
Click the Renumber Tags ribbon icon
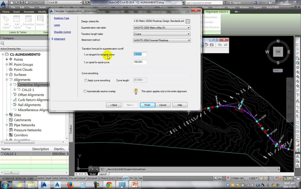[x=28, y=22]
